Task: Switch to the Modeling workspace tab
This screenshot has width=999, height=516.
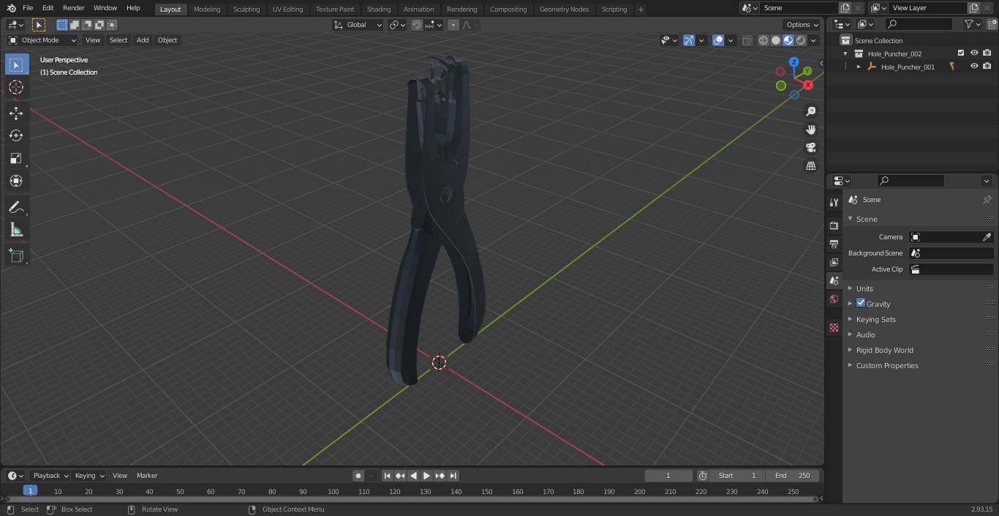Action: [x=207, y=10]
